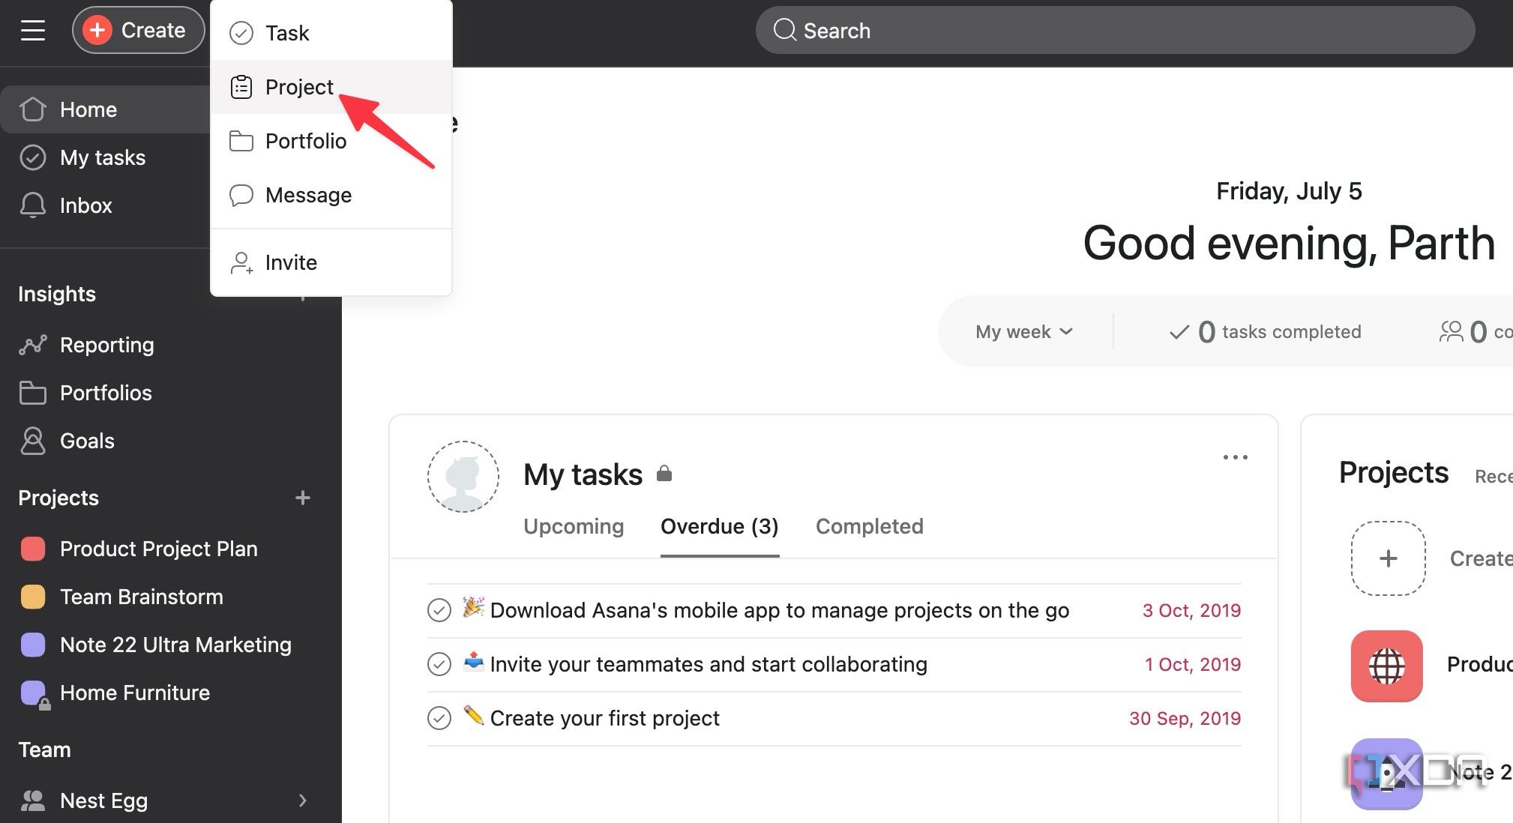
Task: Switch to the Completed tab
Action: [x=870, y=526]
